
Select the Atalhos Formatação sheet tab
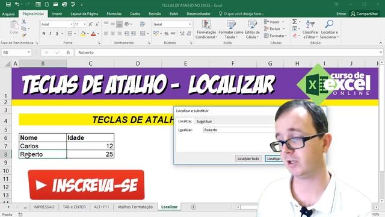pos(135,207)
